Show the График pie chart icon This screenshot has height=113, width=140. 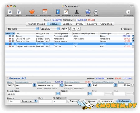[88, 12]
